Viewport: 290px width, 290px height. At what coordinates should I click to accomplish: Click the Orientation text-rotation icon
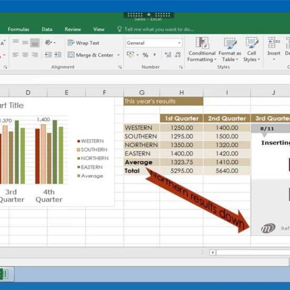[48, 43]
